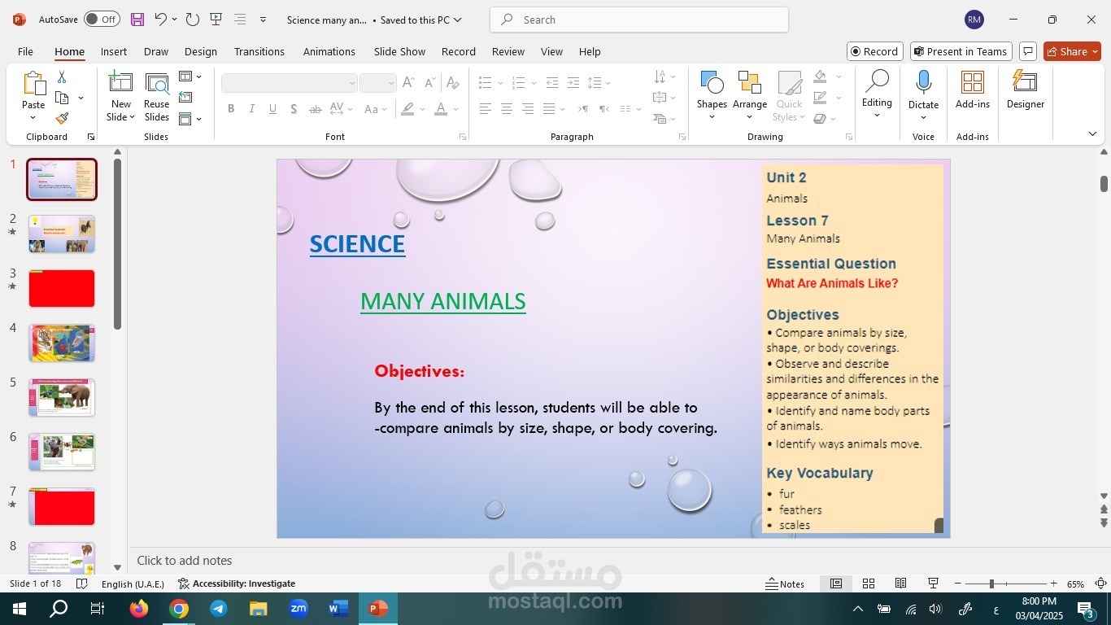Click the Decrease Indent icon
Image resolution: width=1111 pixels, height=625 pixels.
(x=552, y=83)
